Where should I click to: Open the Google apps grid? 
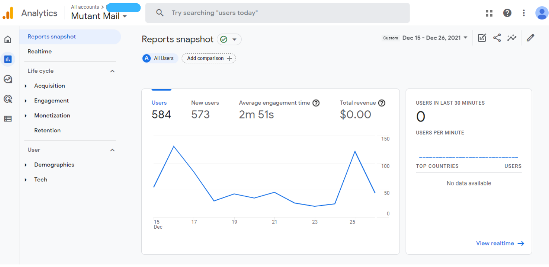point(489,13)
